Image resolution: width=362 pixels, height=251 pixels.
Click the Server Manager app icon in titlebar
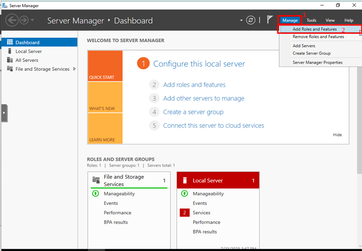[x=4, y=5]
